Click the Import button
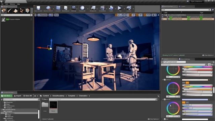Image resolution: width=215 pixels, height=121 pixels. 17,96
